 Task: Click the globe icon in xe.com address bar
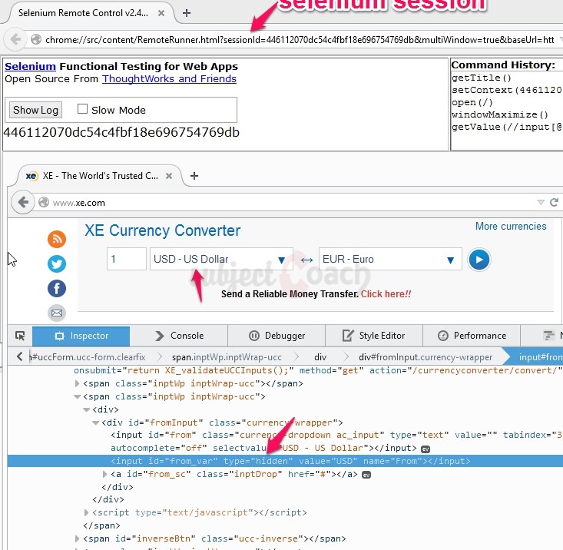44,203
